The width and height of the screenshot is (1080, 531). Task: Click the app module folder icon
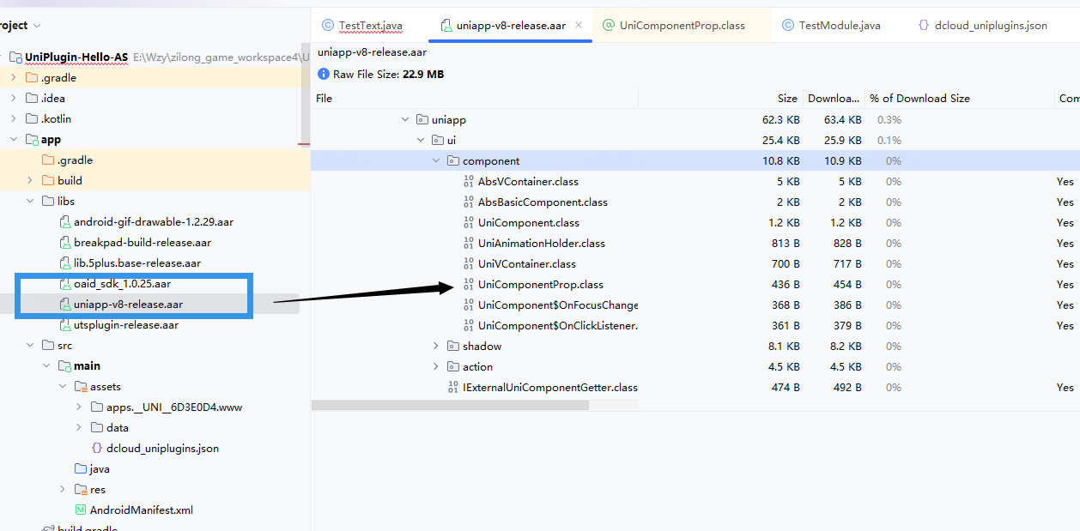pos(32,140)
